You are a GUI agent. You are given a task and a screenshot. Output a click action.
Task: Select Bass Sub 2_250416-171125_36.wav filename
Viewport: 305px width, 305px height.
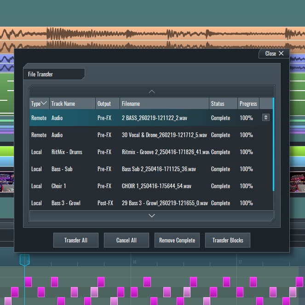pyautogui.click(x=159, y=169)
